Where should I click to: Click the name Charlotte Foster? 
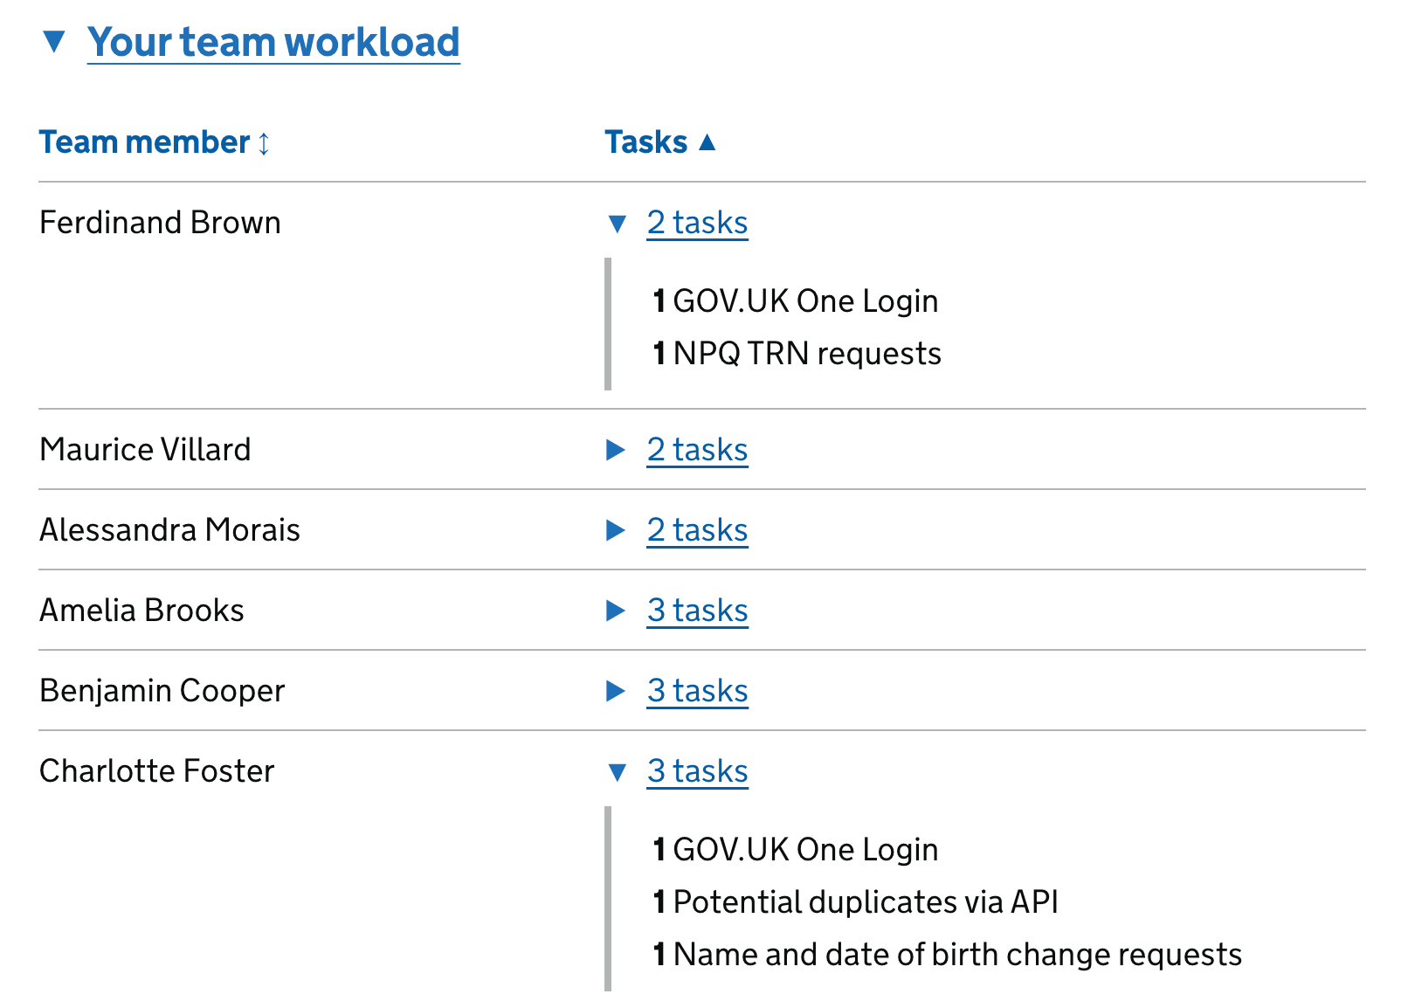coord(156,771)
